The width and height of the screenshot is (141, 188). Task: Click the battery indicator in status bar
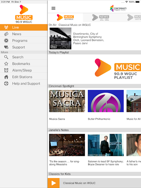point(138,2)
